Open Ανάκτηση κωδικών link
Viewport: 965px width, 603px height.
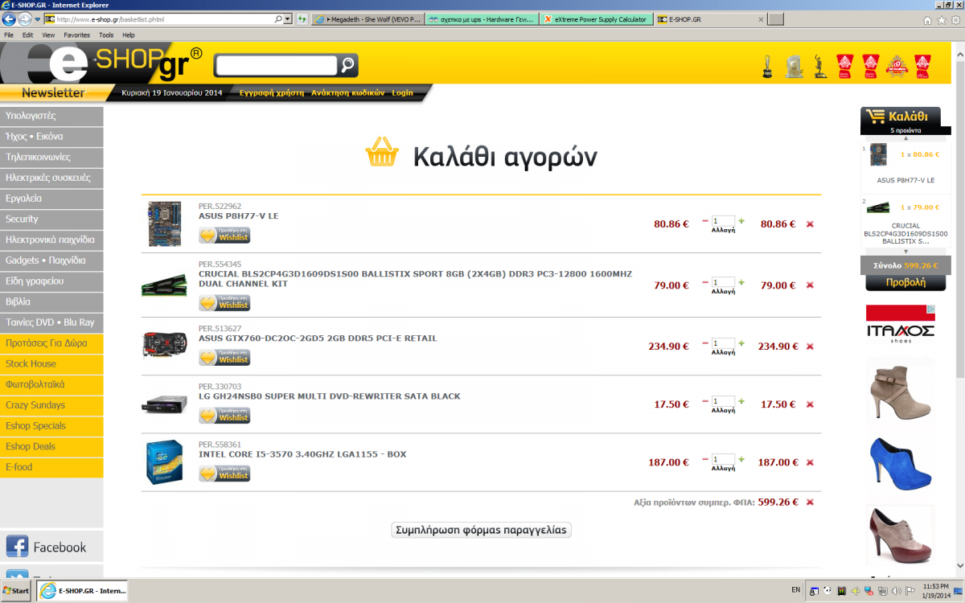tap(347, 92)
